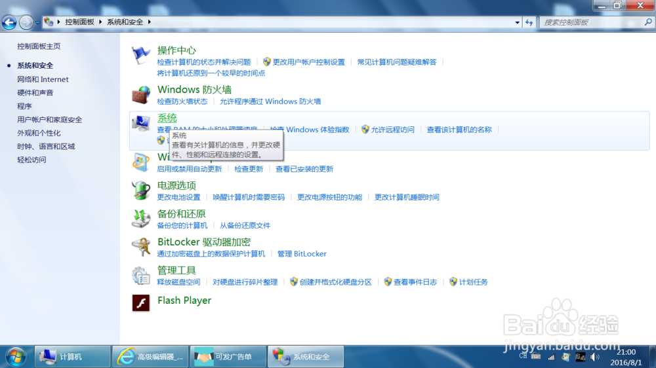Click 查看已安装的更新 link
Image resolution: width=656 pixels, height=368 pixels.
[304, 169]
